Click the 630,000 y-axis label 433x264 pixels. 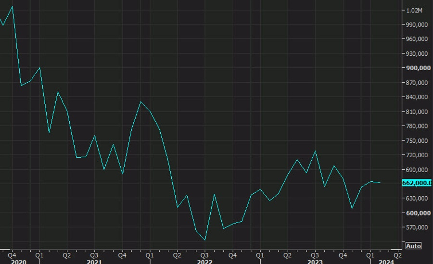[417, 198]
